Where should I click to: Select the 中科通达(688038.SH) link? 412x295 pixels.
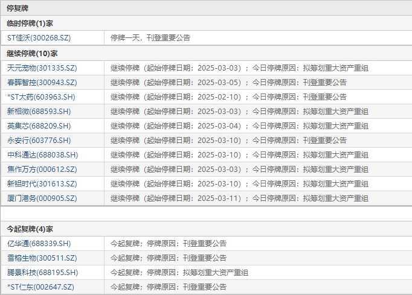42,154
